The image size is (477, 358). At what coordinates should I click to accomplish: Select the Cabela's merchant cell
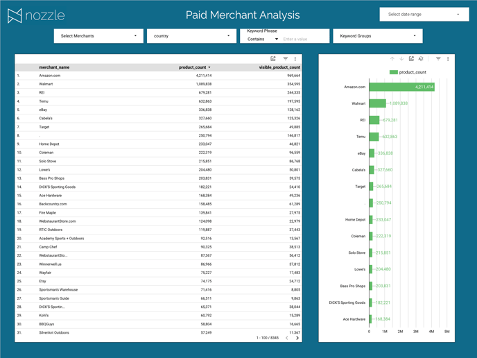[x=46, y=118]
